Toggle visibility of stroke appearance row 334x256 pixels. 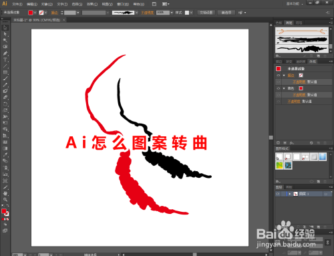pyautogui.click(x=278, y=76)
